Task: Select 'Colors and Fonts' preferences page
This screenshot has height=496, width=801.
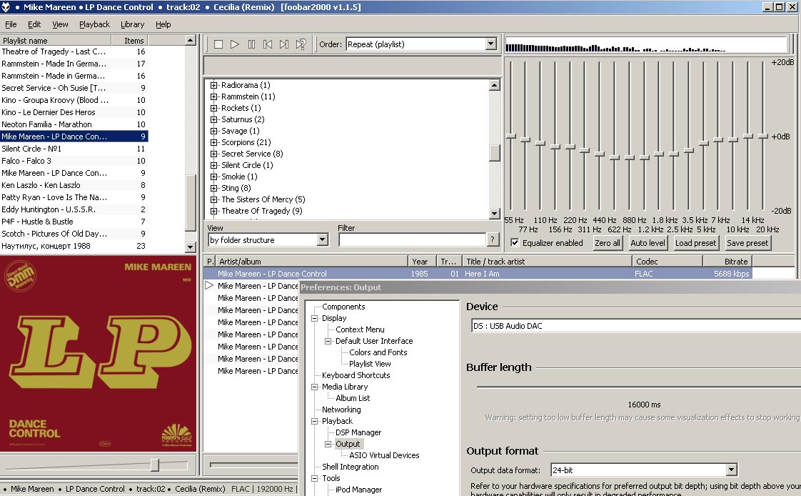Action: point(378,352)
